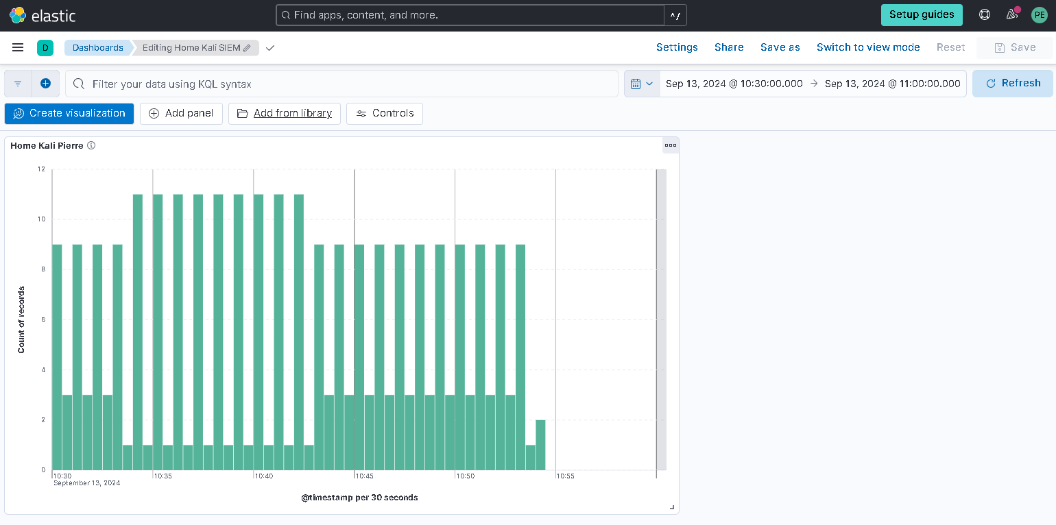Go to the Dashboards breadcrumb

[97, 47]
